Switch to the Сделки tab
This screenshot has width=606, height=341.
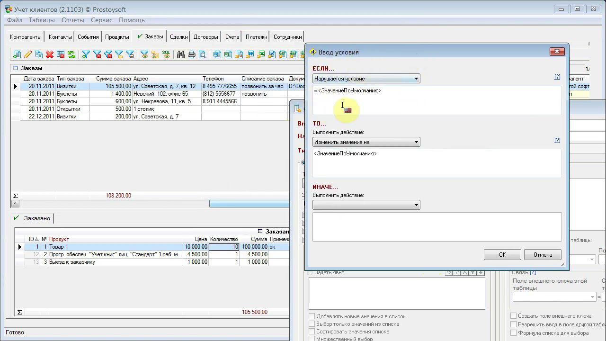(x=178, y=37)
